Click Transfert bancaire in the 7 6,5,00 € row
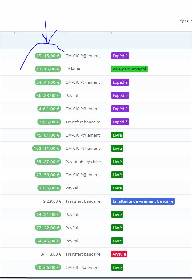Screen dimensions: 192x279 pyautogui.click(x=83, y=122)
